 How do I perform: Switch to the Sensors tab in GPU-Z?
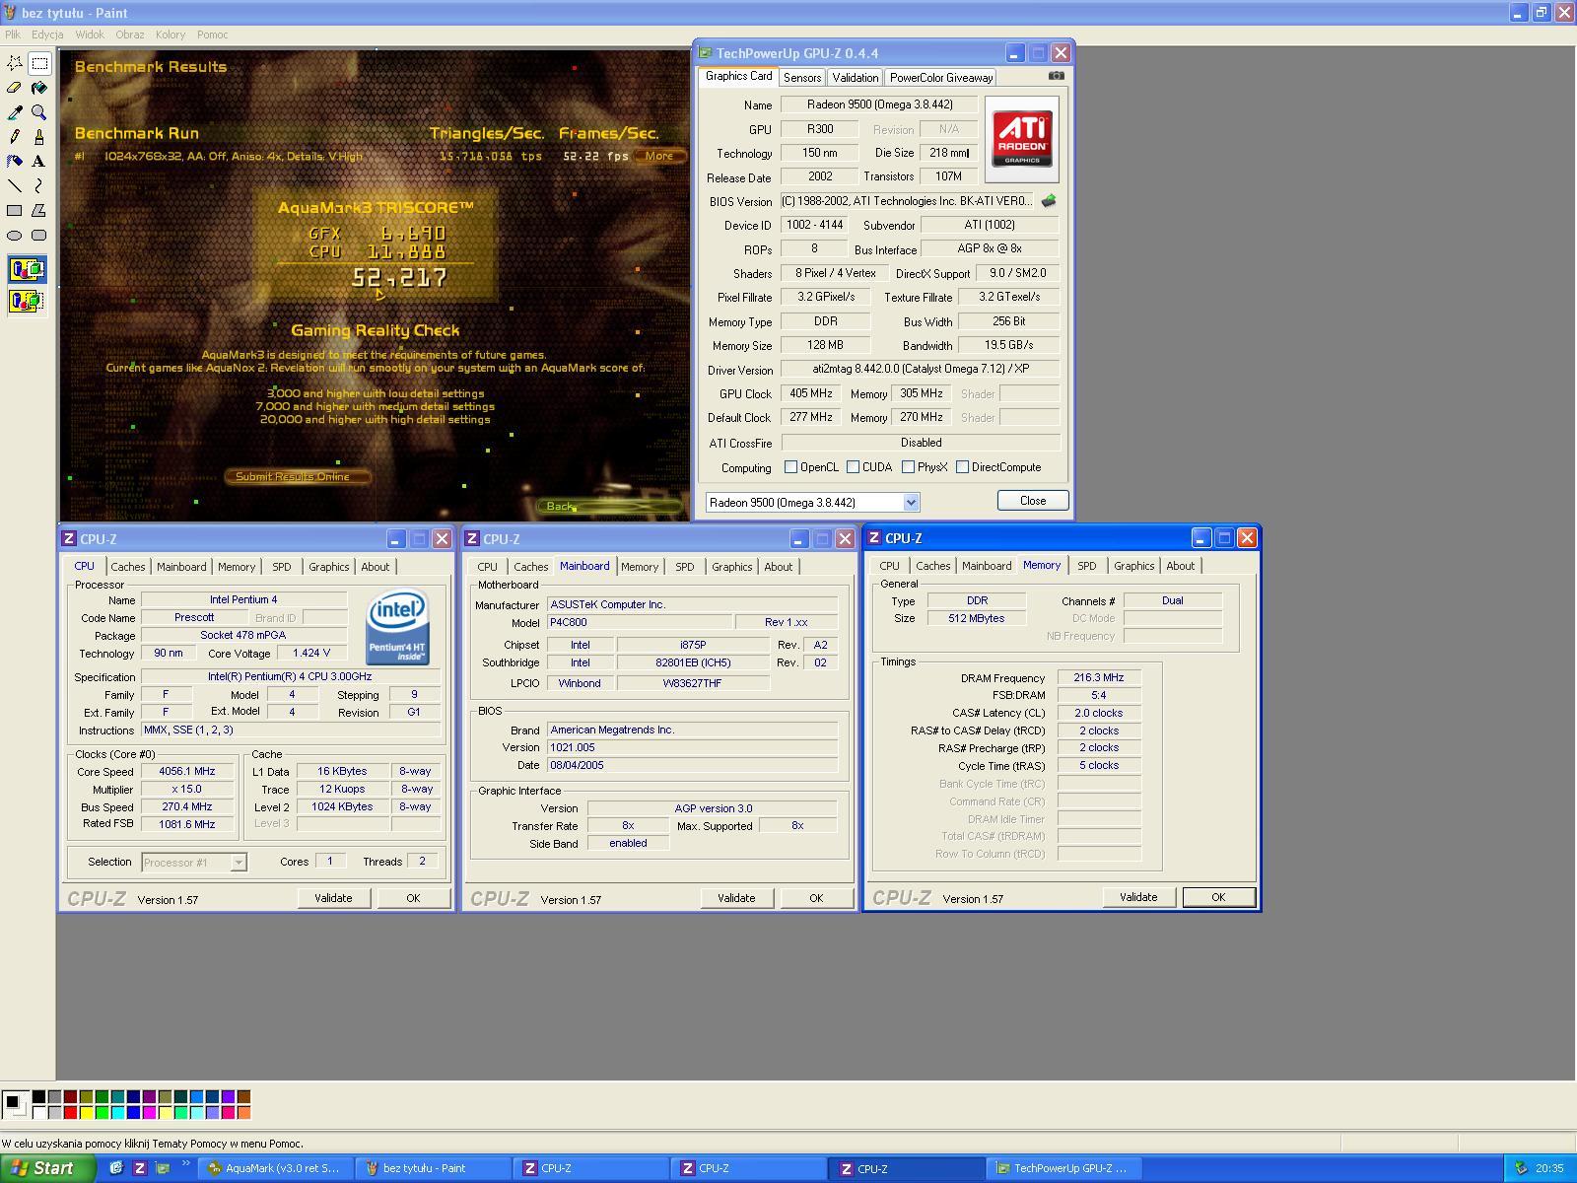point(802,78)
